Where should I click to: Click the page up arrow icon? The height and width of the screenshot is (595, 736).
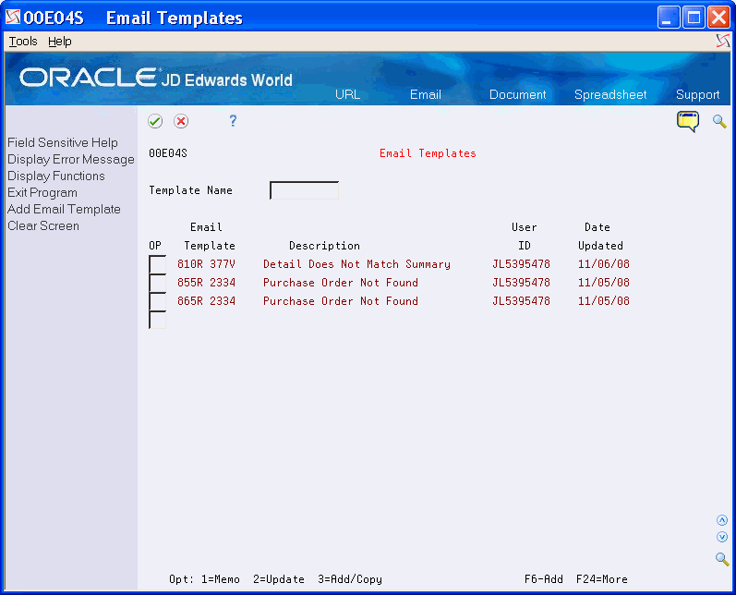tap(722, 520)
